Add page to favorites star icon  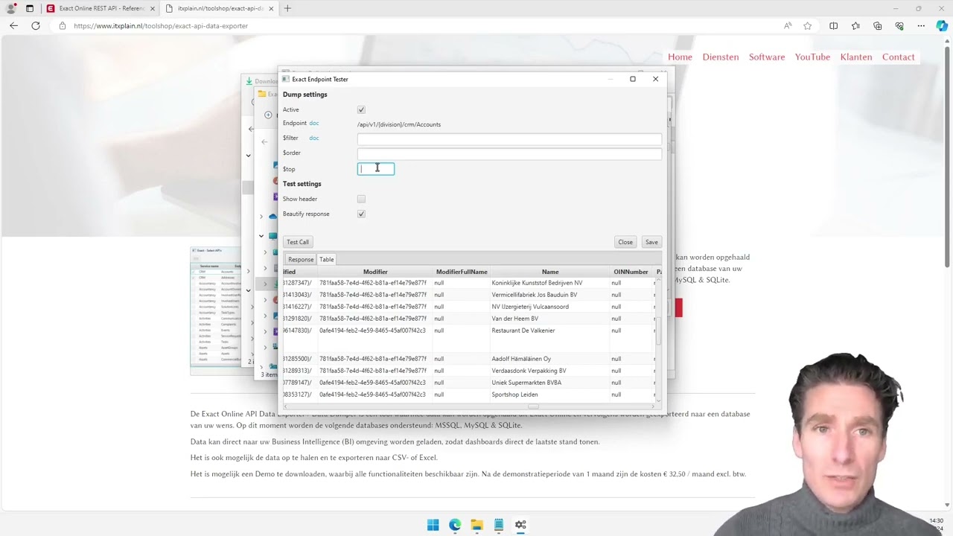pyautogui.click(x=807, y=25)
